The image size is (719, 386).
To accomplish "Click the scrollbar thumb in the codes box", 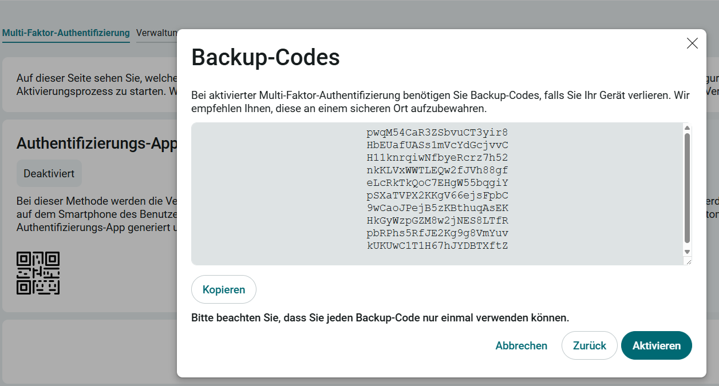I will [x=688, y=188].
